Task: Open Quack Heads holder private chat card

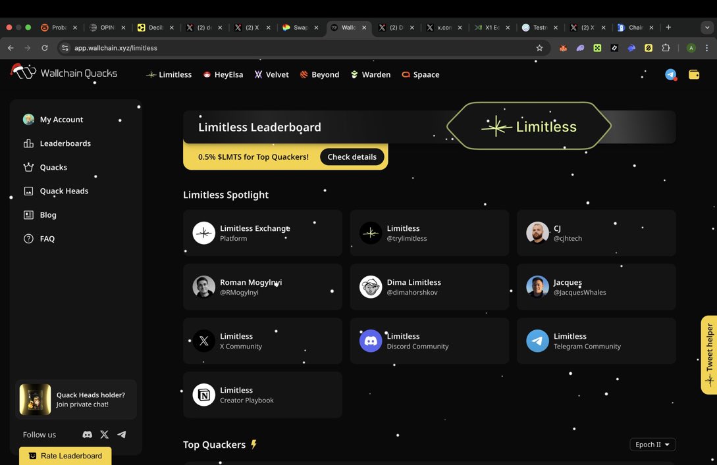Action: click(76, 399)
